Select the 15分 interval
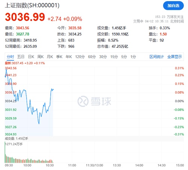 pyautogui.click(x=114, y=57)
